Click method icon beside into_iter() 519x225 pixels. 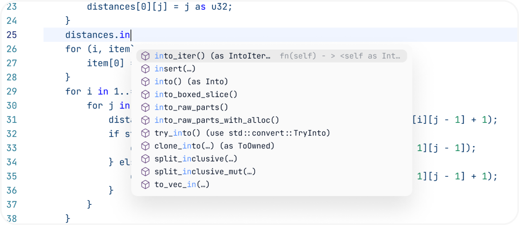(x=145, y=56)
